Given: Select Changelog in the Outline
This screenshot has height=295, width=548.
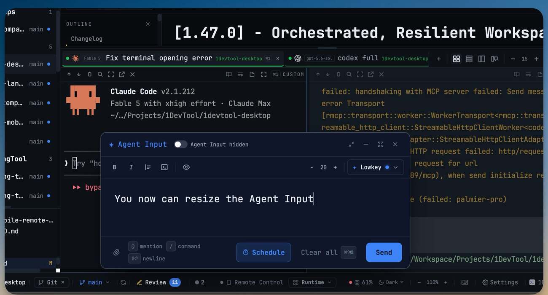Looking at the screenshot, I should [86, 38].
